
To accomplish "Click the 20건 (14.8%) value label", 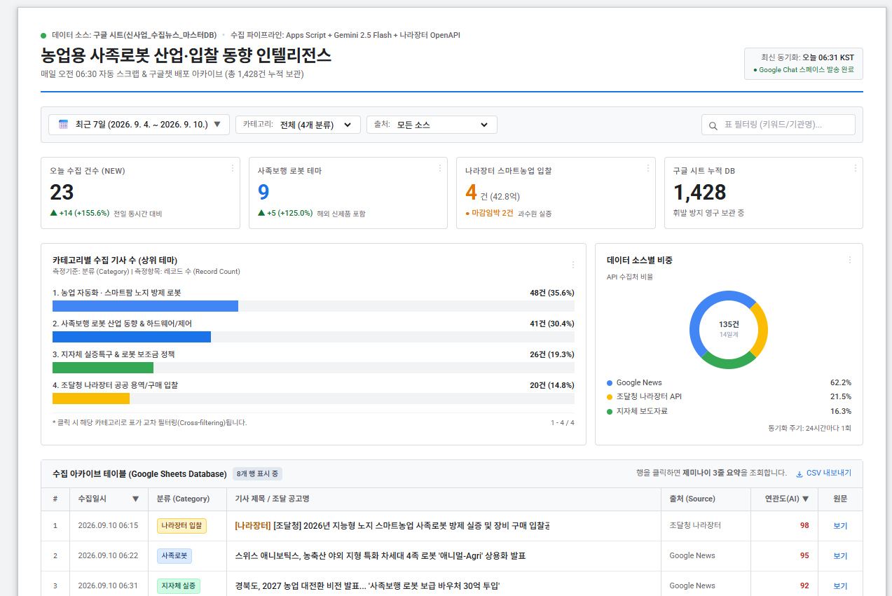I will pyautogui.click(x=552, y=385).
